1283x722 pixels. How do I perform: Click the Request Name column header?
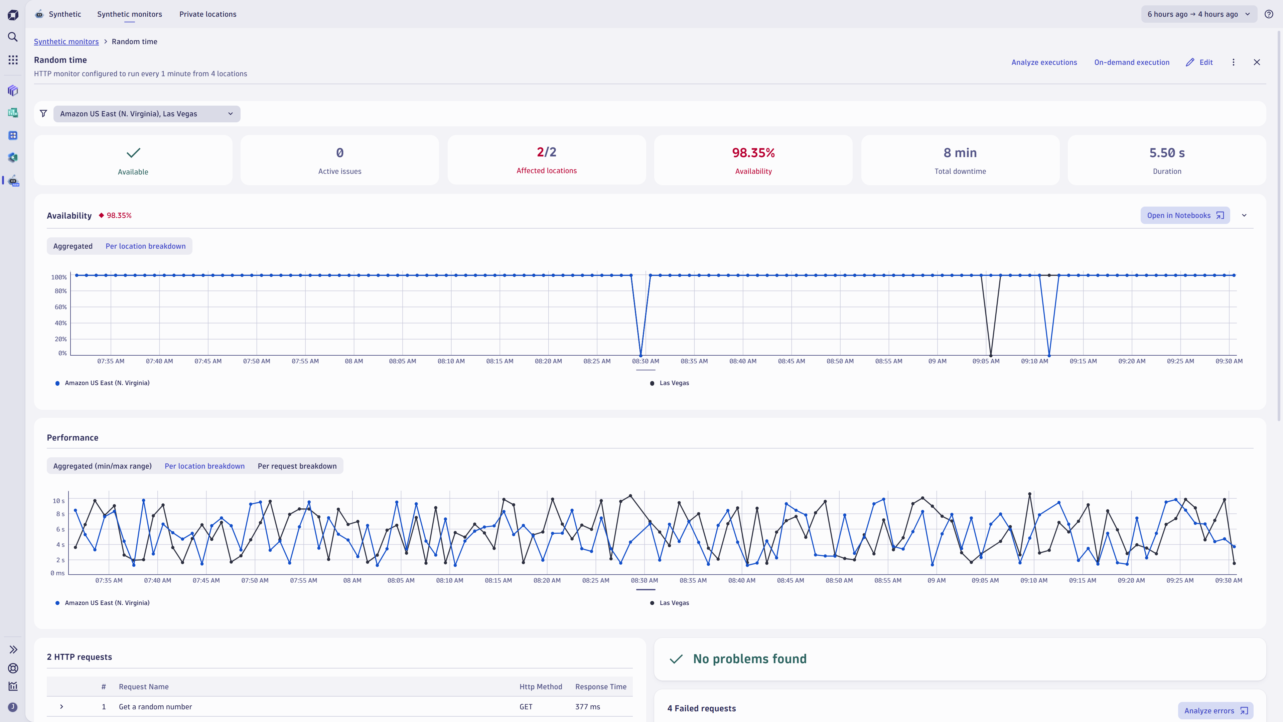[143, 687]
